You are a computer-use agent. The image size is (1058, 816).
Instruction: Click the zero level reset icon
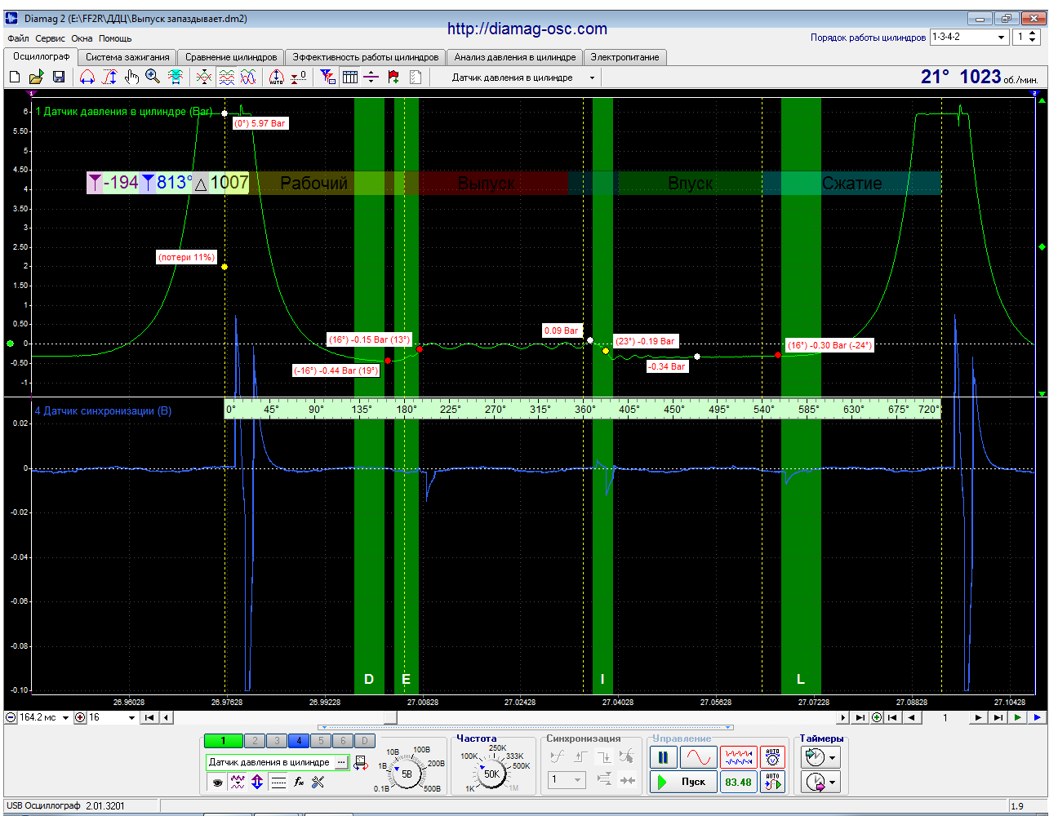(x=299, y=77)
